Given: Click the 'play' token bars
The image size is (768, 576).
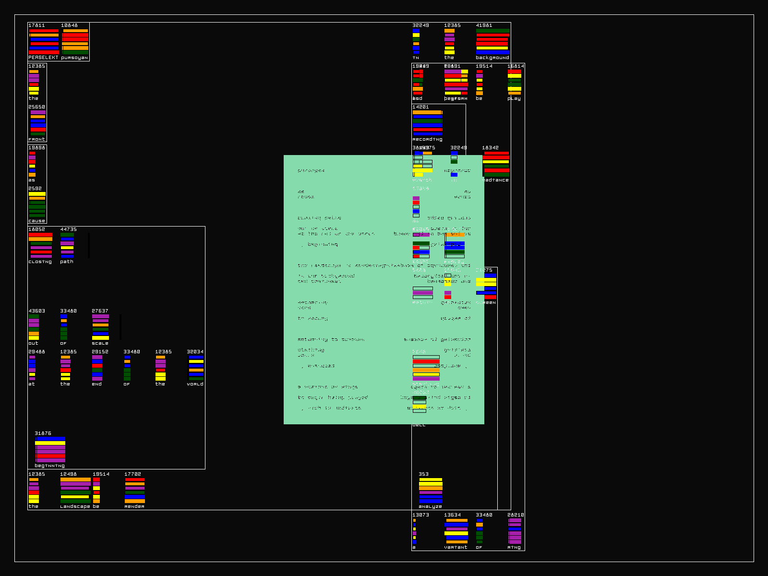Looking at the screenshot, I should click(x=515, y=82).
